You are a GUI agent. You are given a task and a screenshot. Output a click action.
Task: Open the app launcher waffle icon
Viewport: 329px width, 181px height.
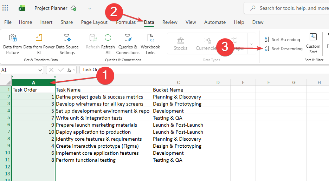[x=5, y=8]
